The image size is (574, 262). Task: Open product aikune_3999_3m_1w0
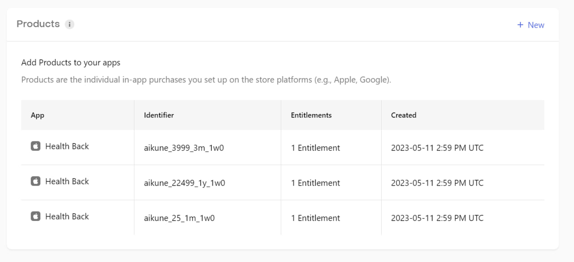(x=184, y=148)
